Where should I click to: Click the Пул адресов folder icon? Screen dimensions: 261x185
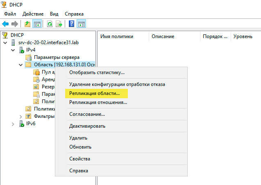[x=36, y=72]
